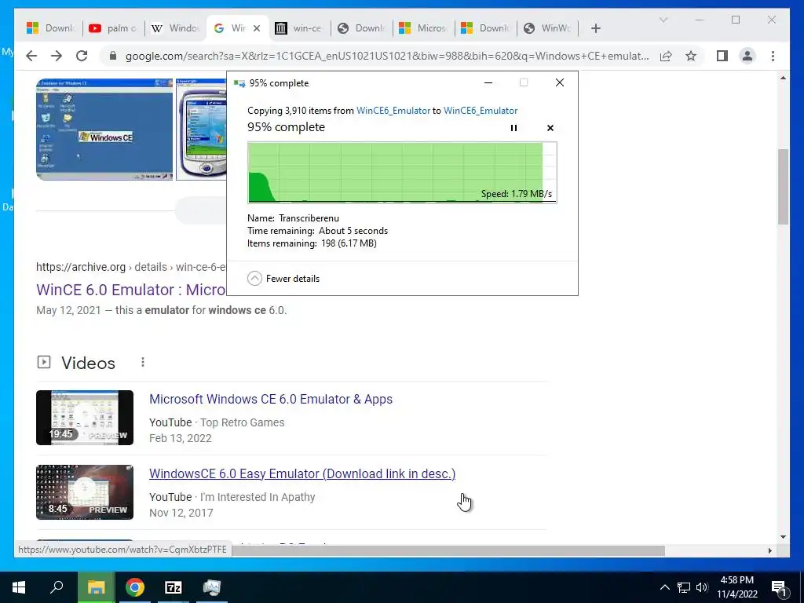Open File Explorer from the taskbar

pyautogui.click(x=96, y=587)
